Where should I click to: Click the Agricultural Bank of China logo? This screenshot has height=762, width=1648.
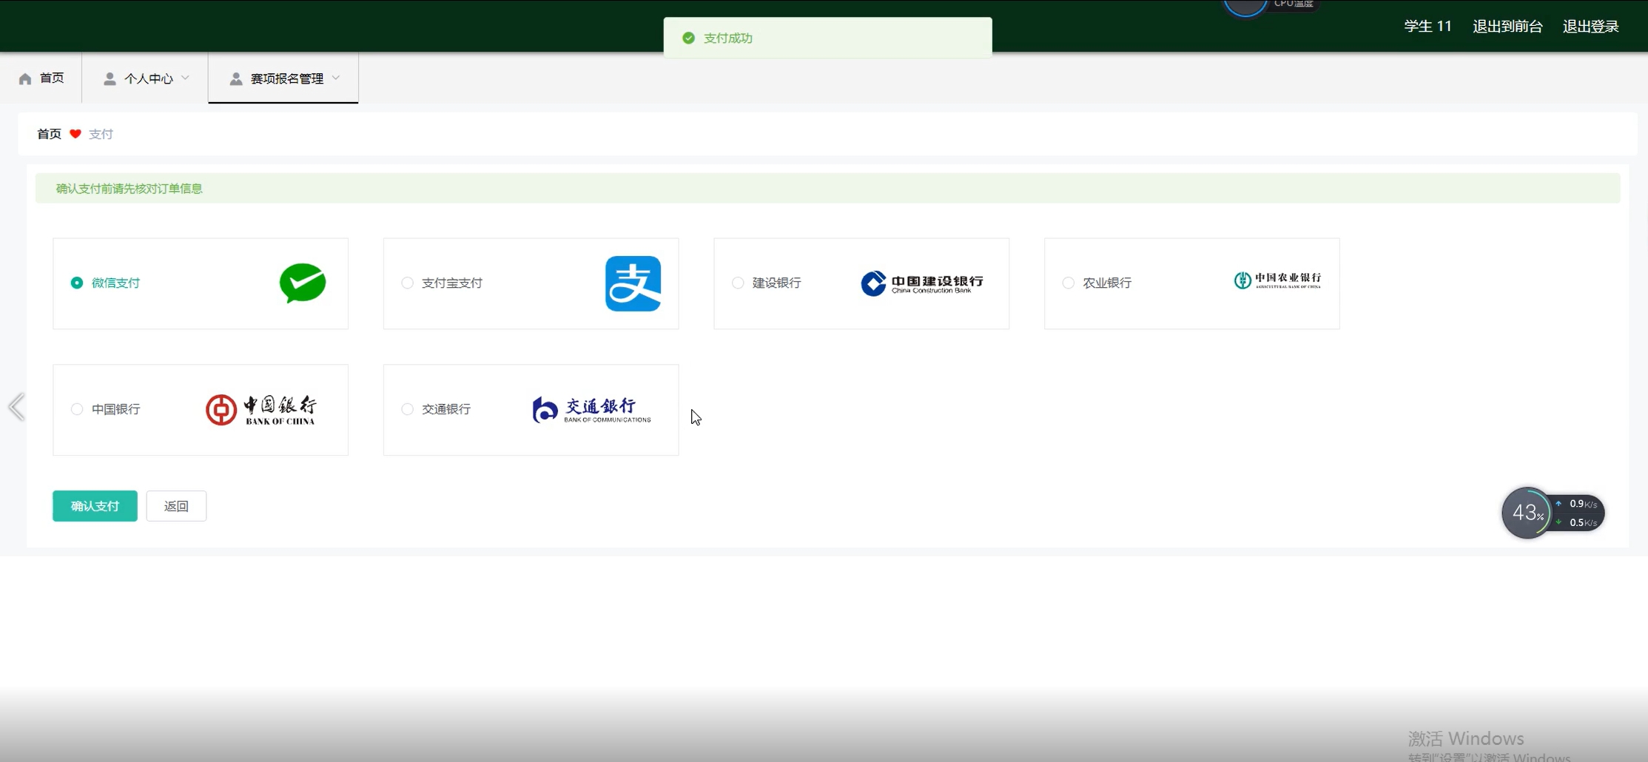click(1277, 280)
